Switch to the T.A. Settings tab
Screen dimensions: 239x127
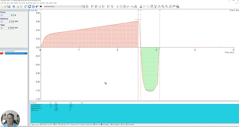pos(81,124)
